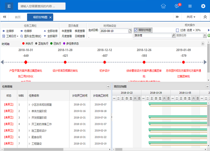The image size is (210, 151).
Task: Close the 项目甘特图 tab
Action: click(50, 17)
